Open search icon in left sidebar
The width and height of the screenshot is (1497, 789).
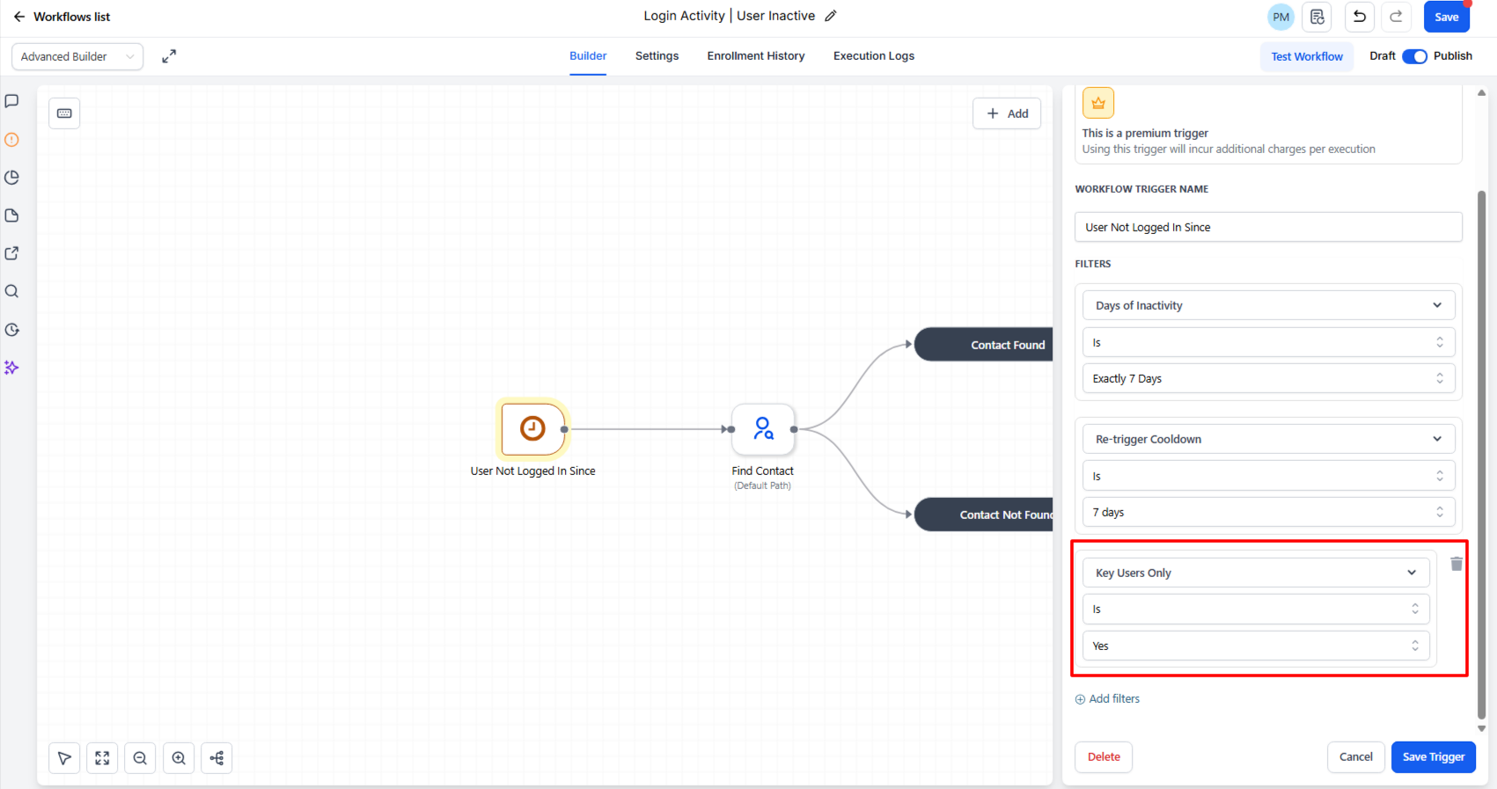coord(11,291)
